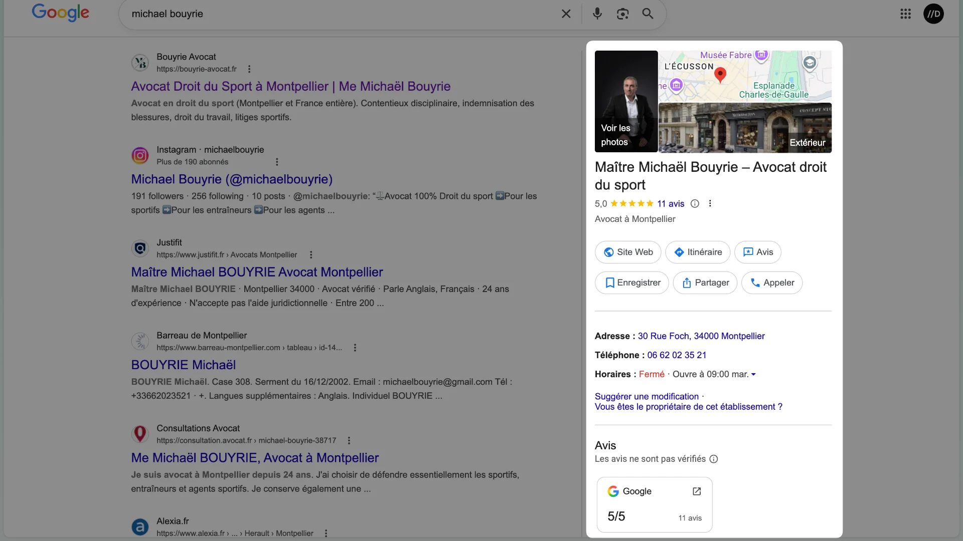
Task: Open the external link icon on the Google review card
Action: 697,491
